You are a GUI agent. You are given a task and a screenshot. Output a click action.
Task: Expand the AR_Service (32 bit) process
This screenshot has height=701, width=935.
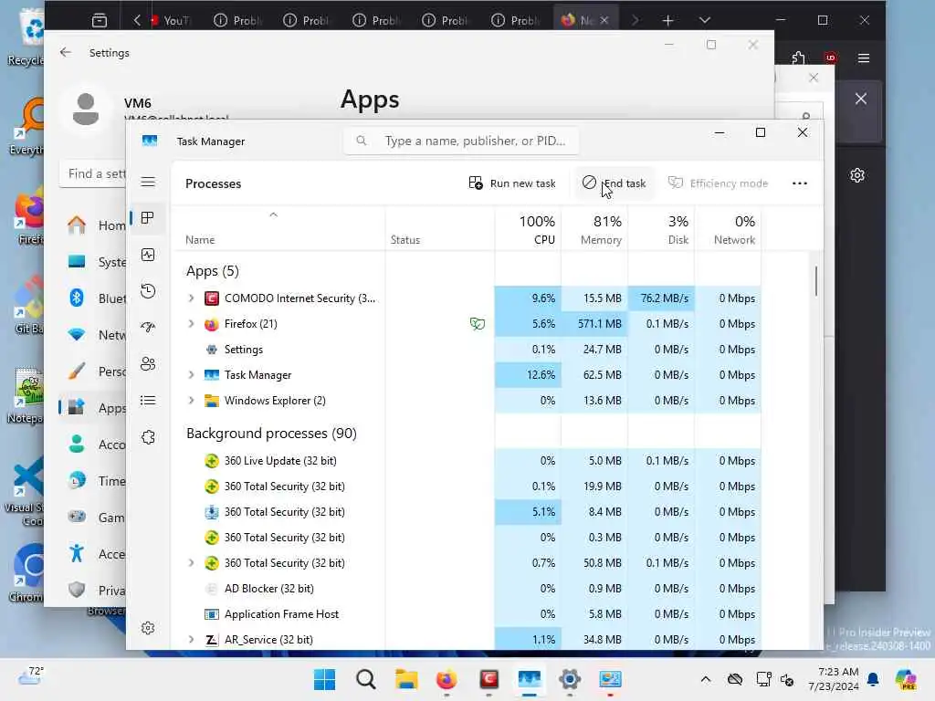(191, 640)
